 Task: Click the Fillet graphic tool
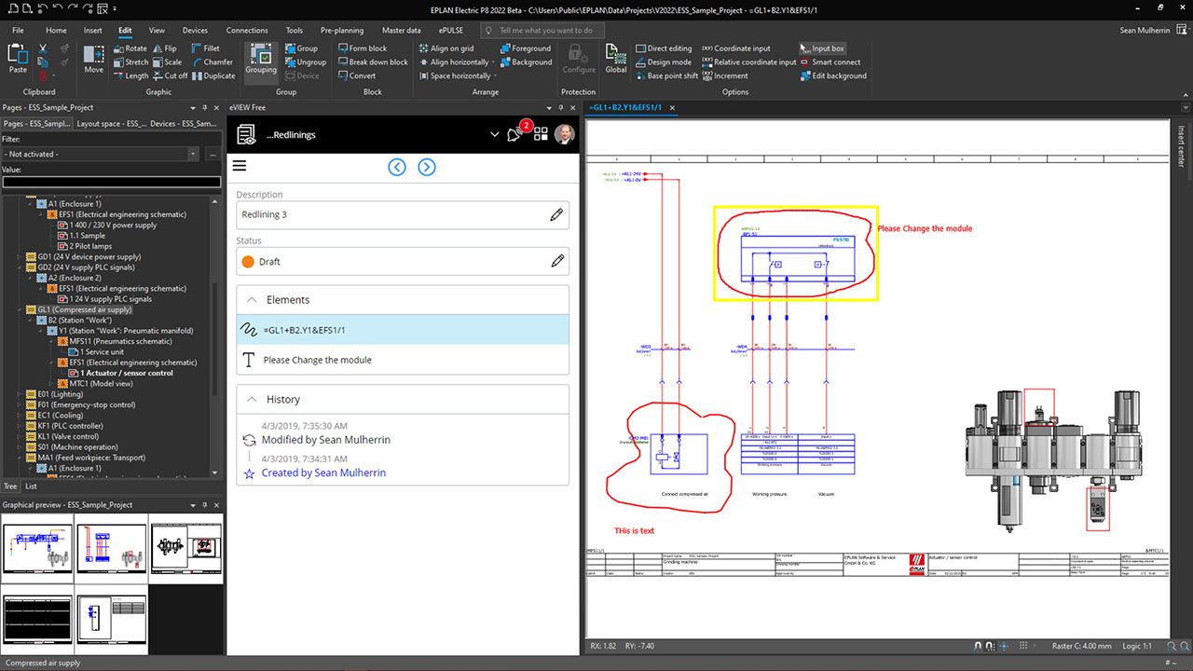point(205,48)
